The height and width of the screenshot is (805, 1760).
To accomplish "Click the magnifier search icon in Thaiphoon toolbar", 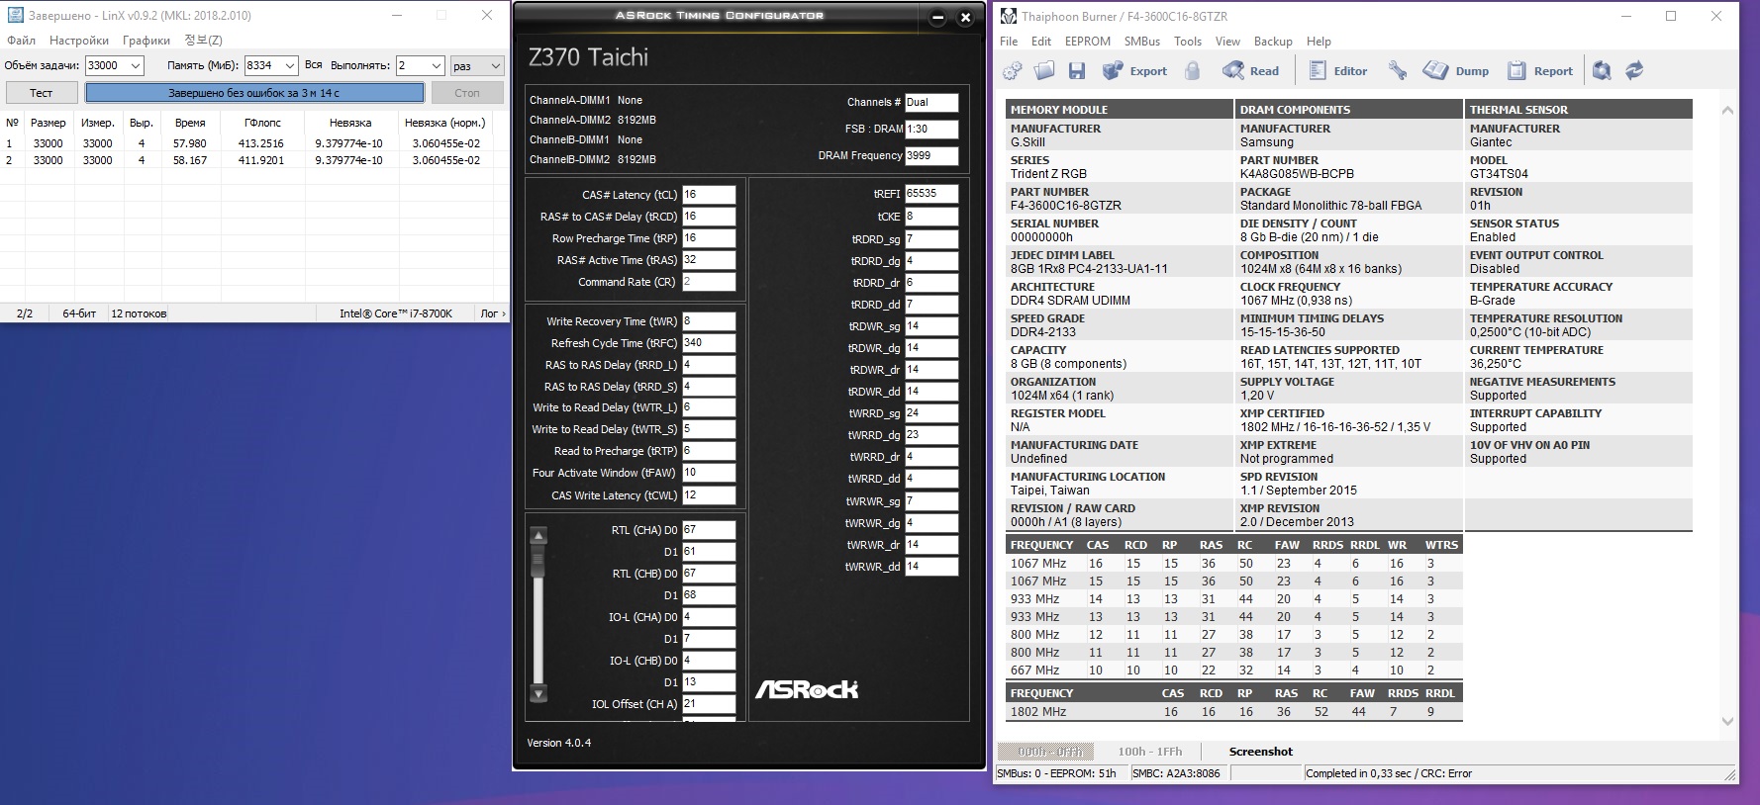I will (1602, 70).
